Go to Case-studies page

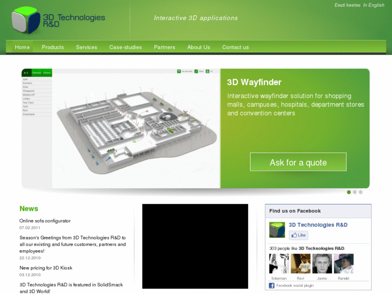(x=126, y=47)
